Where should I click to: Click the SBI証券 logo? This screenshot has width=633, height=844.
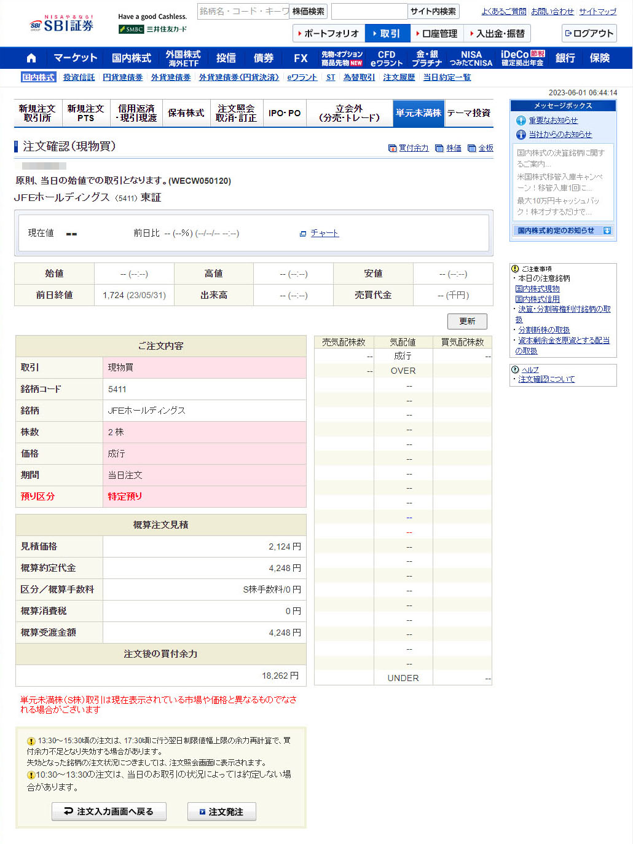point(62,25)
